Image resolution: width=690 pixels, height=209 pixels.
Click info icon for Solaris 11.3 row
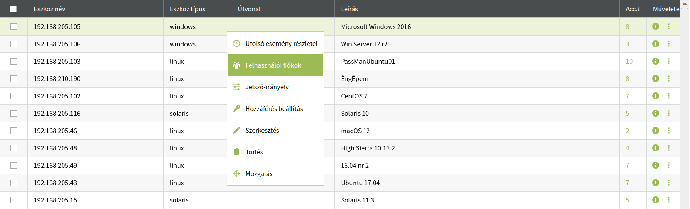(656, 200)
